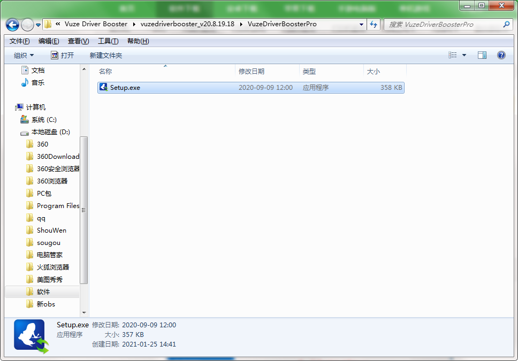Navigate to vuzedriverbooster_v20.8.19.18 breadcrumb
This screenshot has width=518, height=361.
(187, 24)
